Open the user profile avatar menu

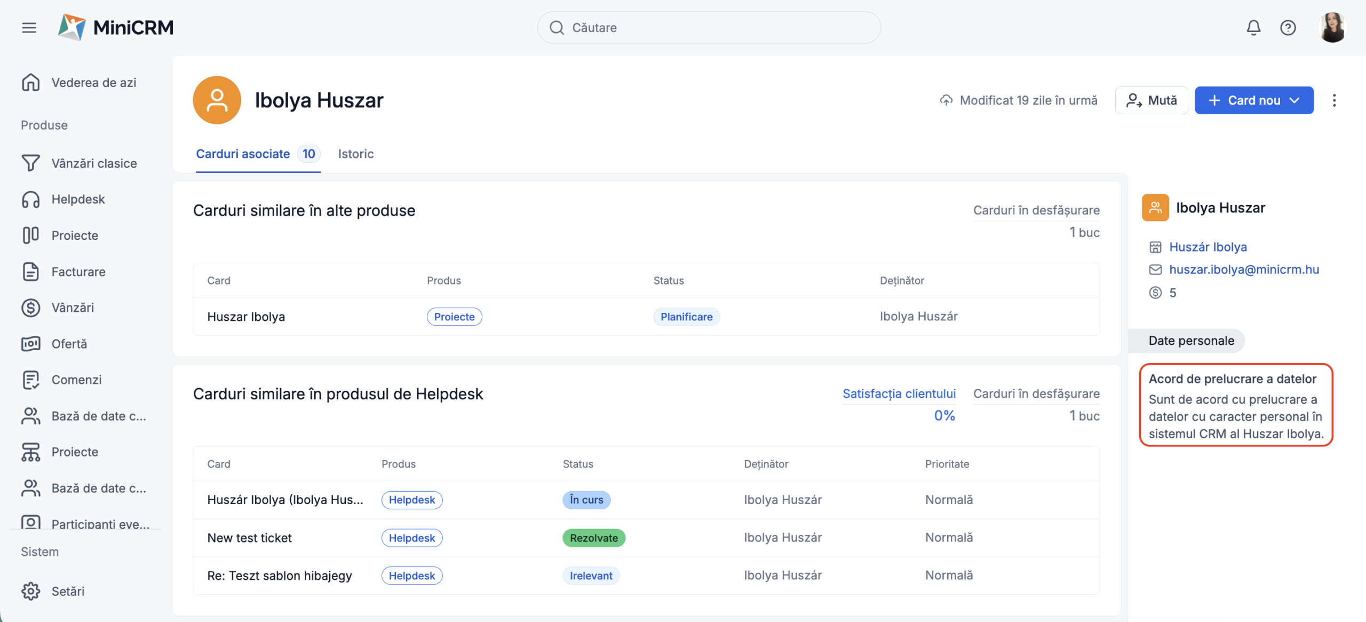click(x=1332, y=28)
